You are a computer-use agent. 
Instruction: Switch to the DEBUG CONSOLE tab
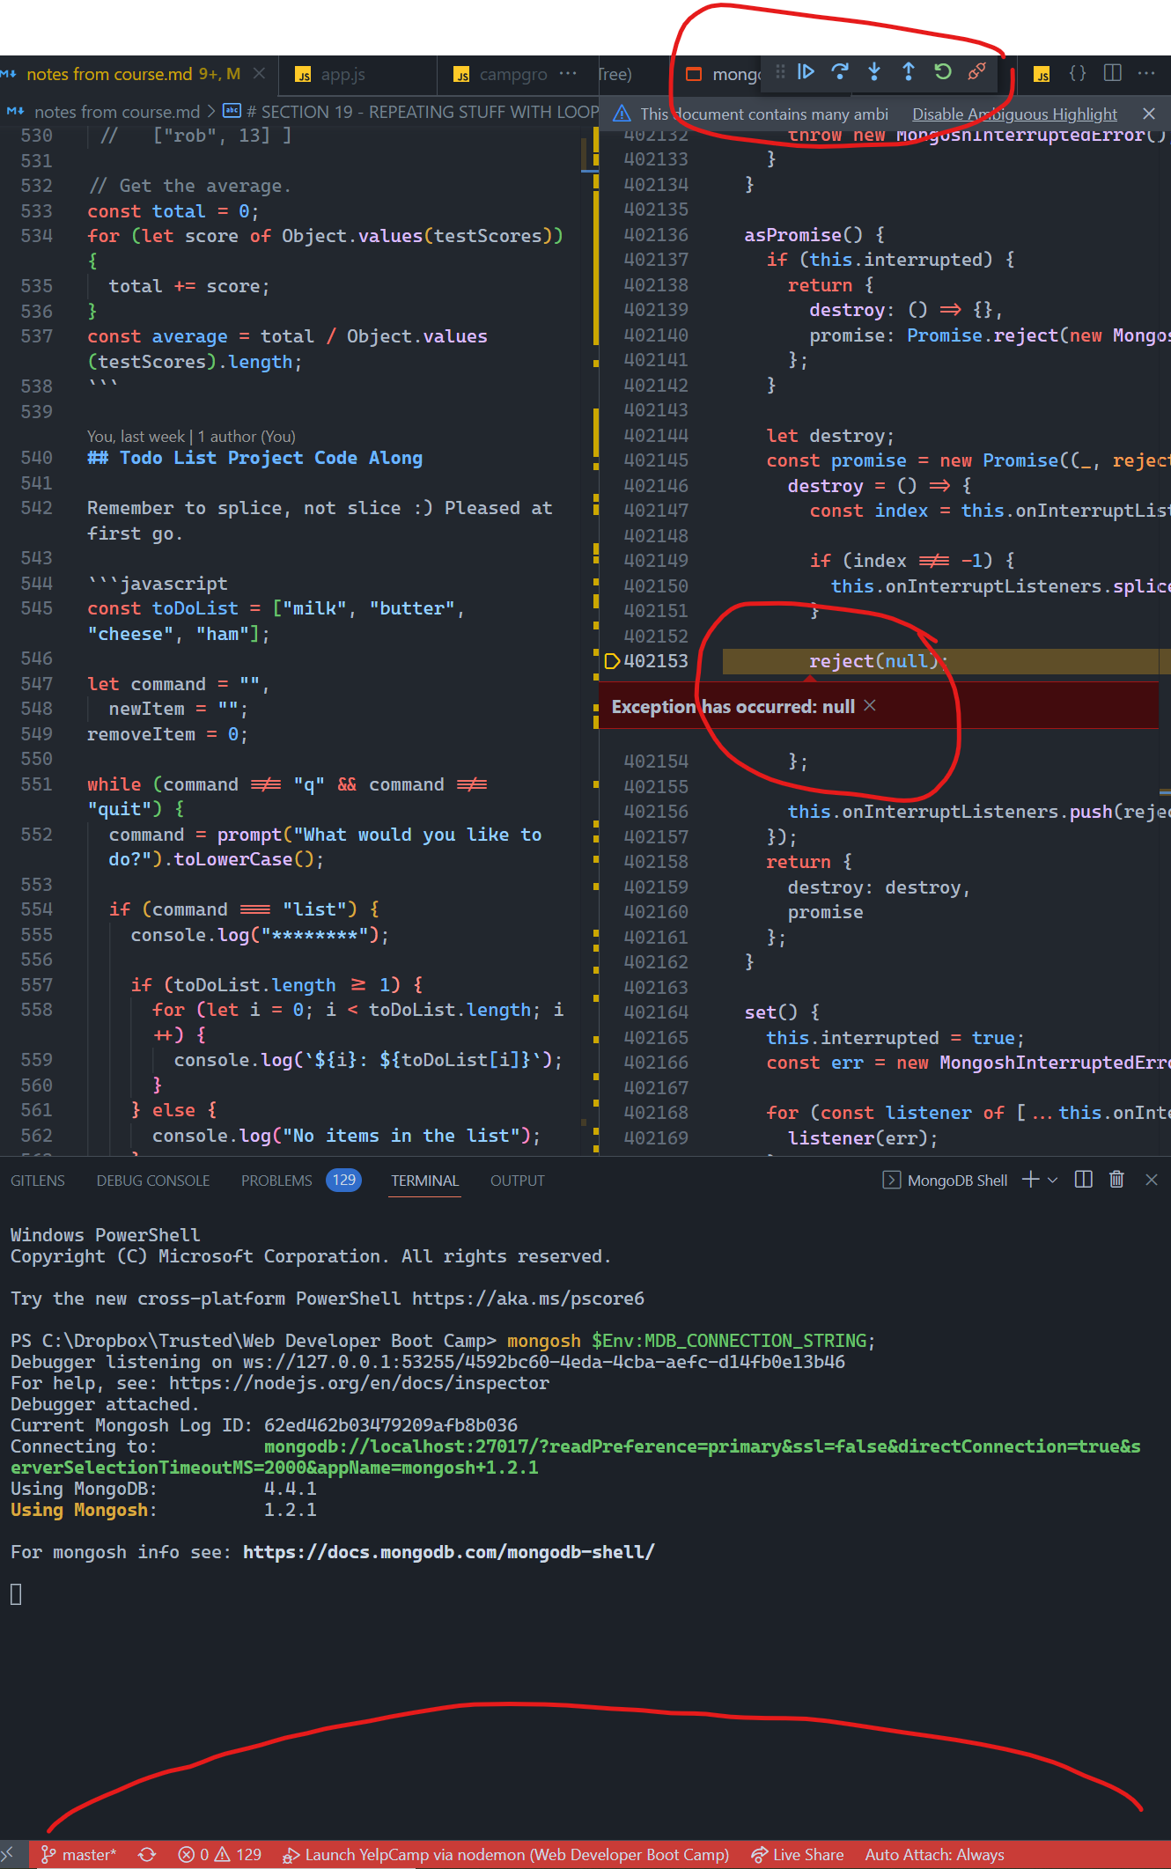click(x=153, y=1181)
